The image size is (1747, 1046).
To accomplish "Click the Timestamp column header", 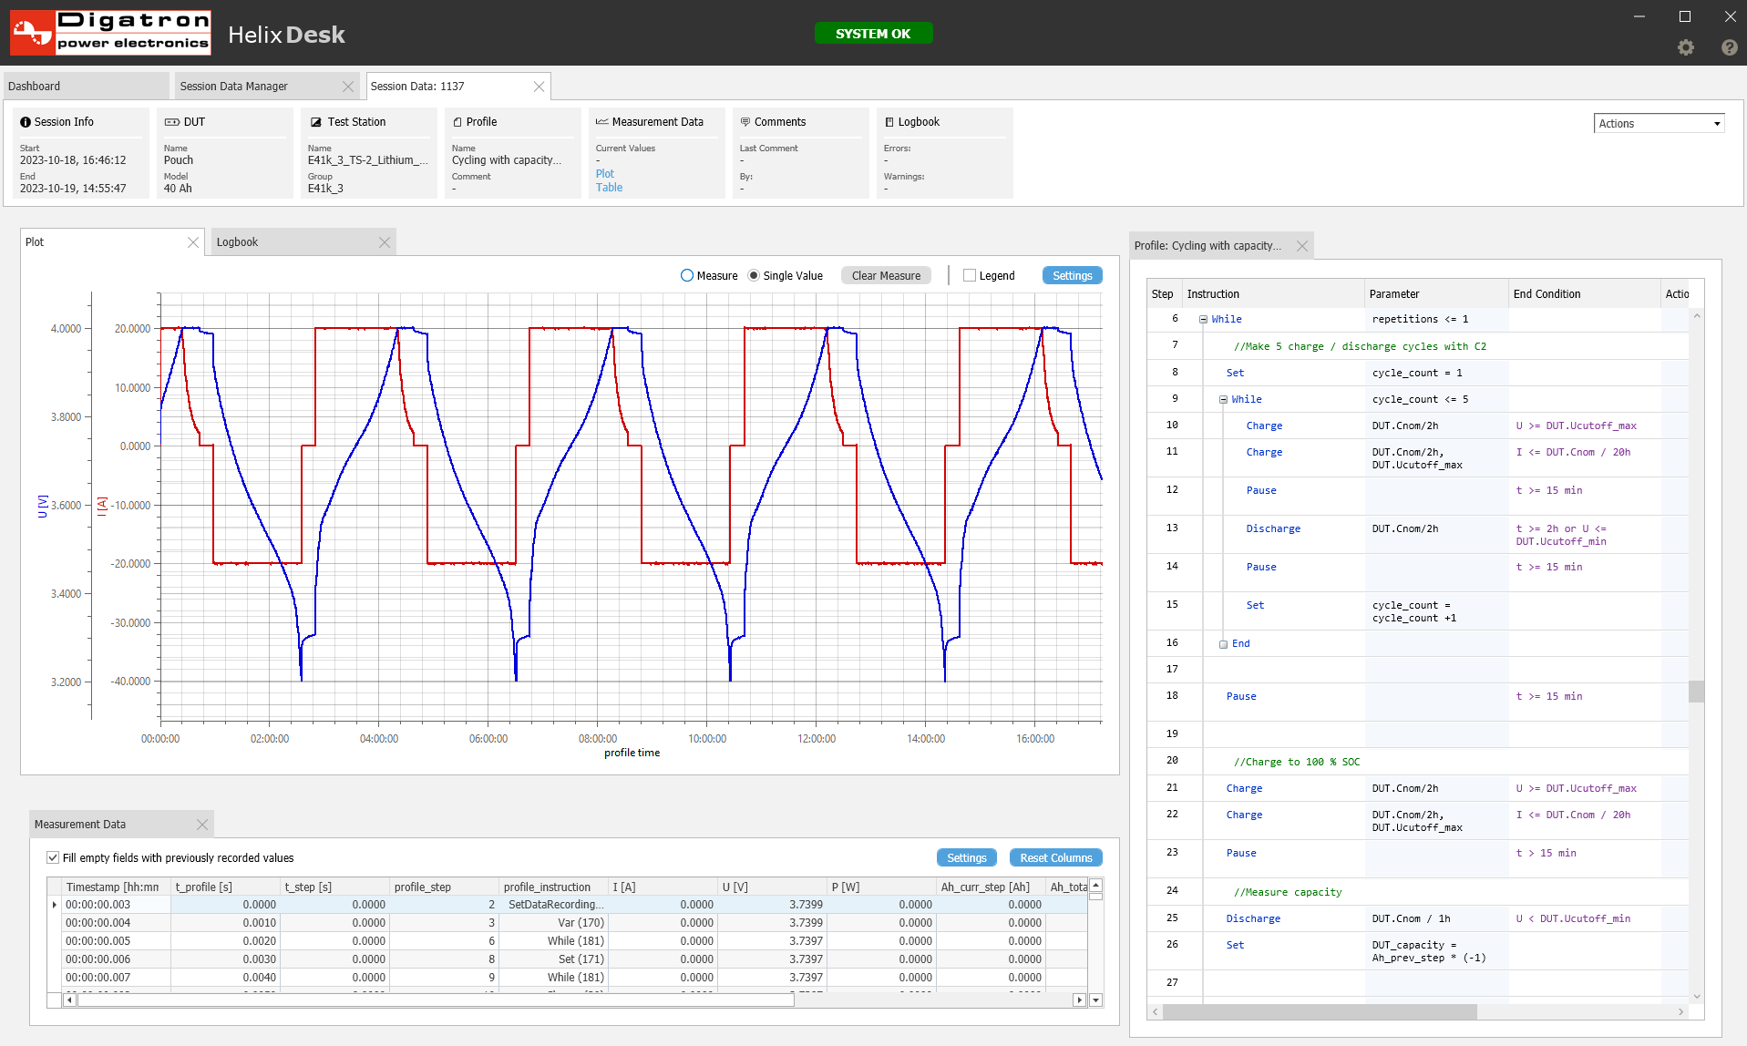I will click(116, 887).
